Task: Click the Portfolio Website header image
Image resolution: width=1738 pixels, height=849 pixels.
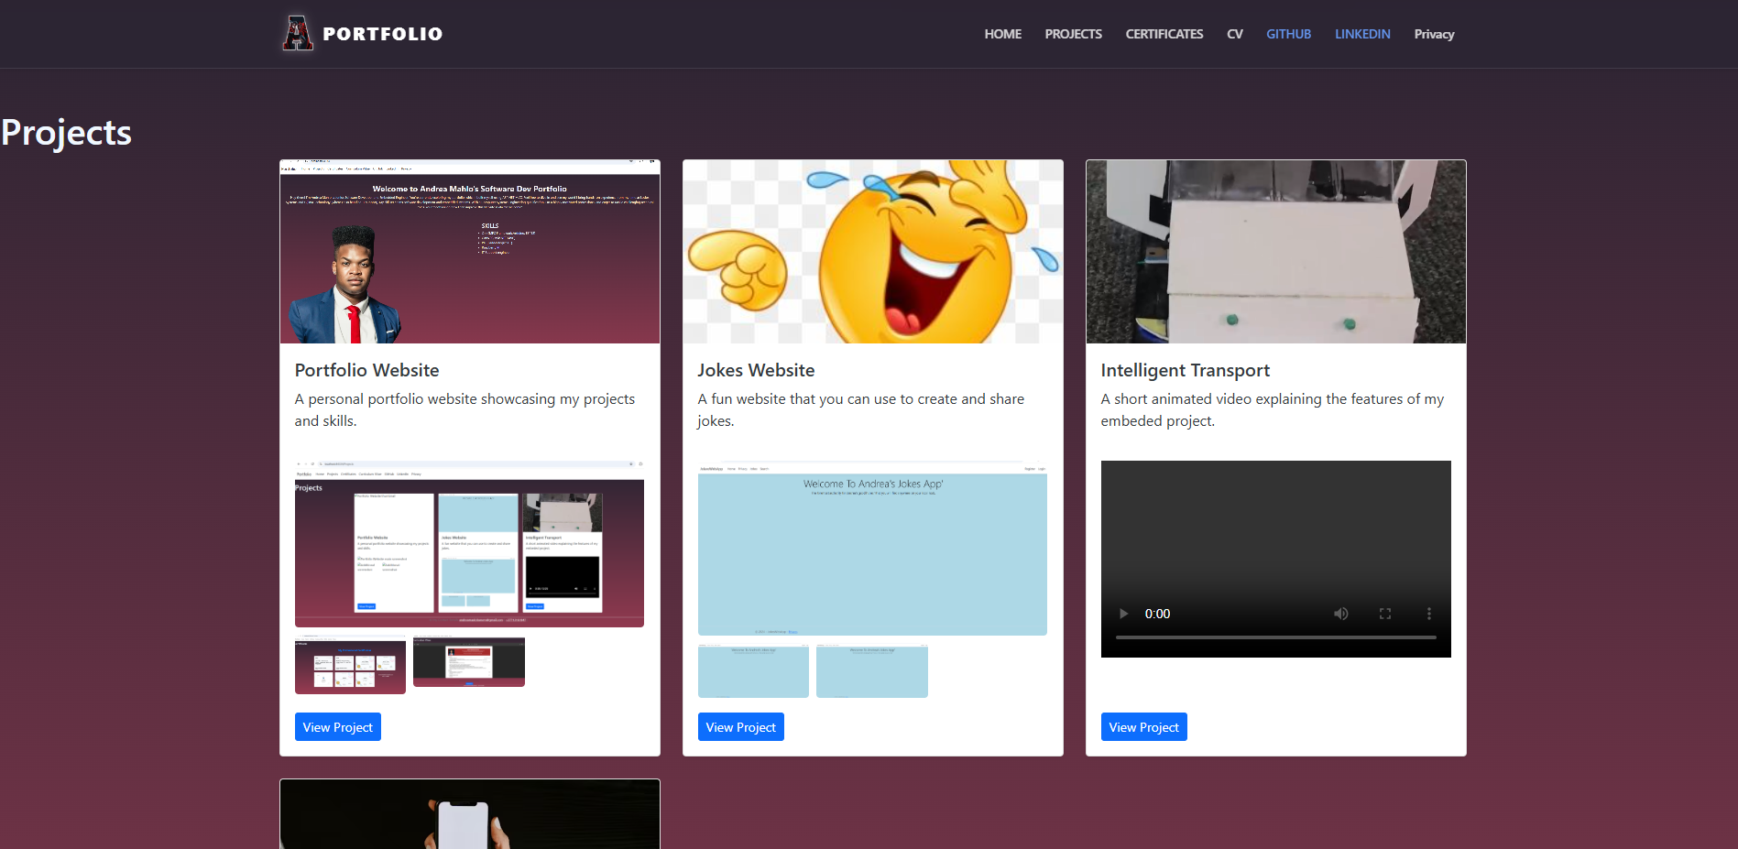Action: [x=469, y=252]
